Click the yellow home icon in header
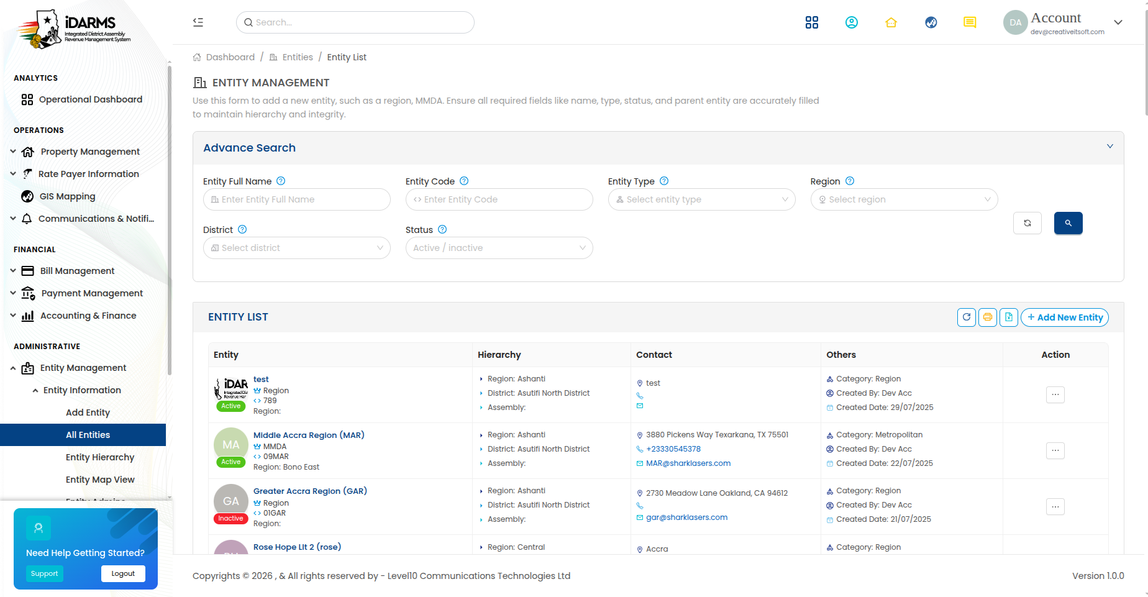The image size is (1148, 597). 891,22
